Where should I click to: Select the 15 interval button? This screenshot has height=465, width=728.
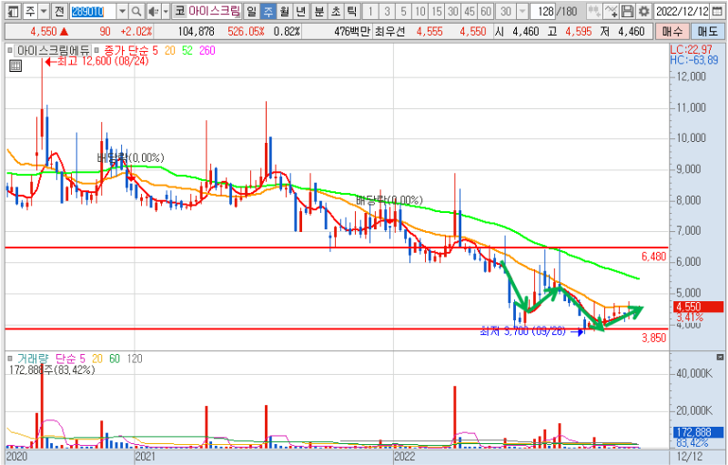(x=437, y=11)
